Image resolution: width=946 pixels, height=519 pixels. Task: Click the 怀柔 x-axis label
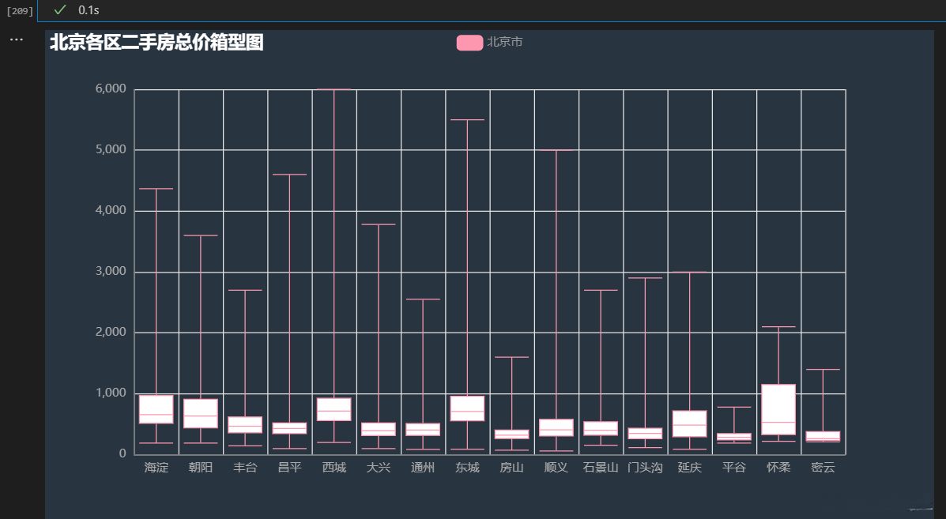[778, 467]
